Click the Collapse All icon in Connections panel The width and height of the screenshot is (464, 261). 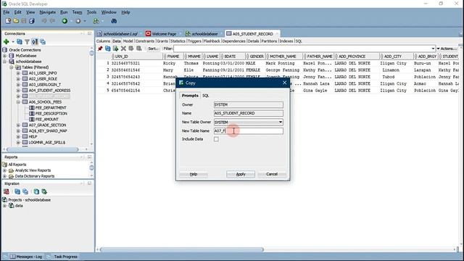(x=43, y=42)
